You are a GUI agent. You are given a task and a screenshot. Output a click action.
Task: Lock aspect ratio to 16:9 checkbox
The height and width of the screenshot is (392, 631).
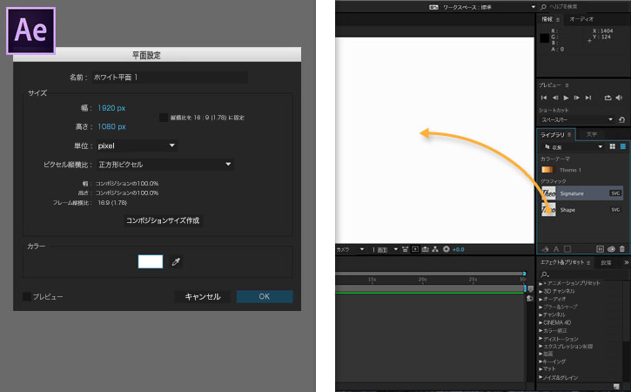[163, 118]
